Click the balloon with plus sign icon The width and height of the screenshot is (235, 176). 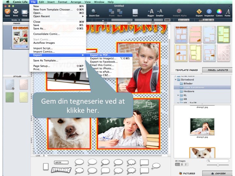click(x=156, y=166)
